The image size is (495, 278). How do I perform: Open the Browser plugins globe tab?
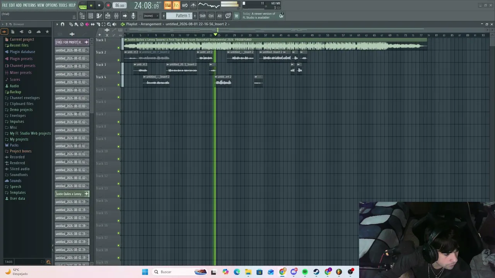coord(30,32)
